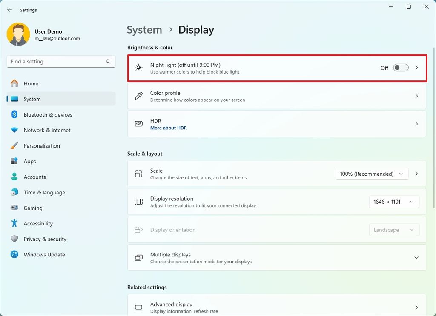Click the HDR badge icon
Screen dimensions: 436x316
coord(138,124)
